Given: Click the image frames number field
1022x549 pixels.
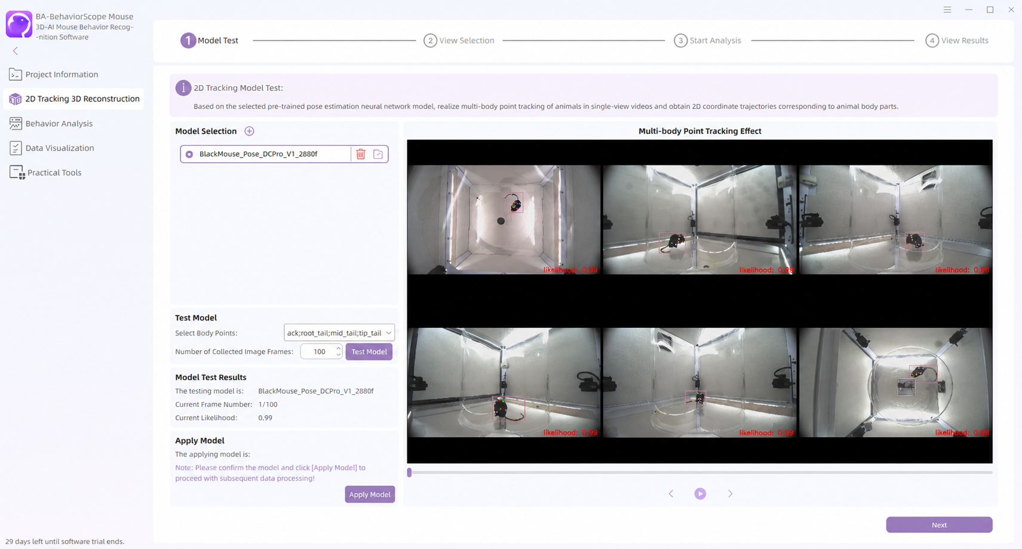Looking at the screenshot, I should click(x=321, y=351).
